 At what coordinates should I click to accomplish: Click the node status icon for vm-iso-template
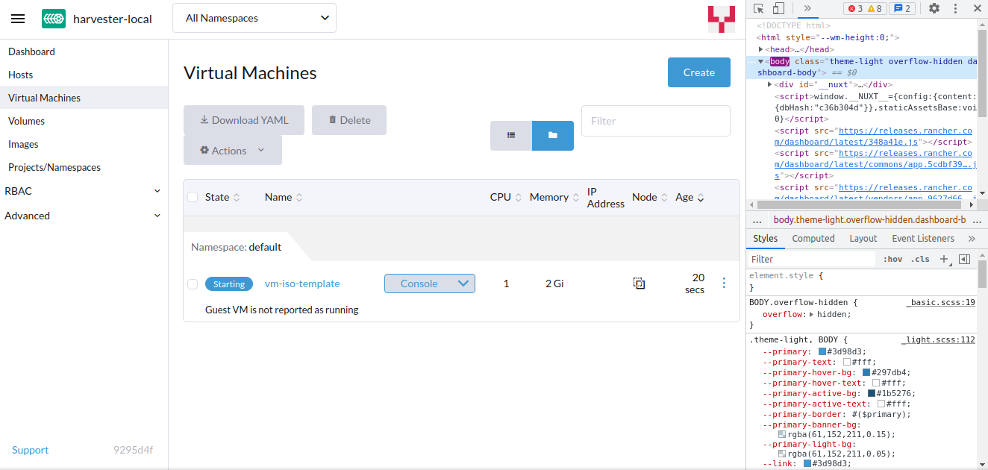click(x=639, y=283)
